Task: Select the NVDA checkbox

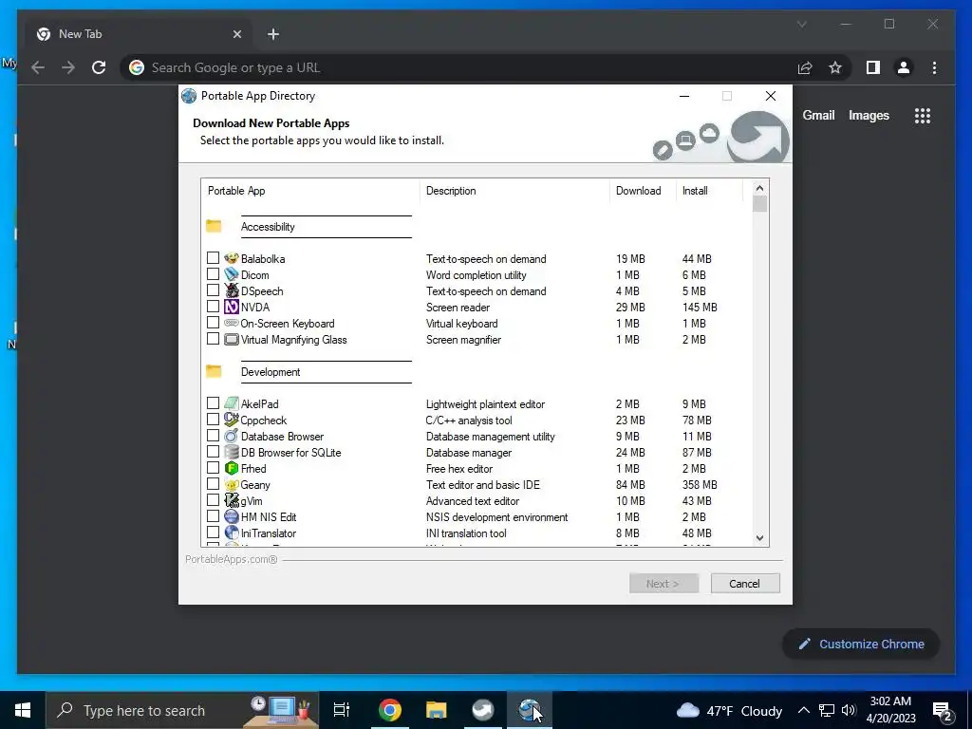Action: tap(213, 307)
